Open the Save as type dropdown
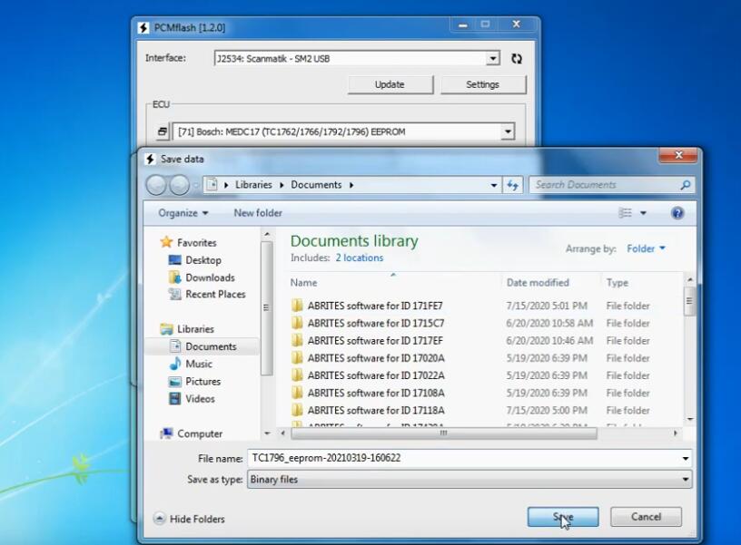 (x=469, y=480)
